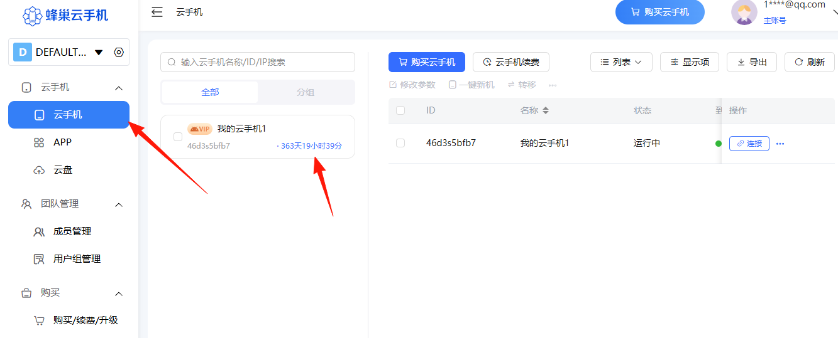Click table cell 我的云手机1

pyautogui.click(x=544, y=143)
